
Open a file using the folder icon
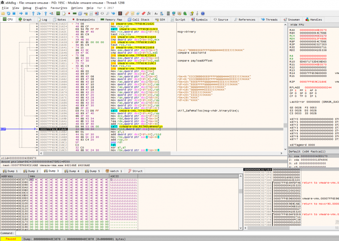(x=3, y=13)
